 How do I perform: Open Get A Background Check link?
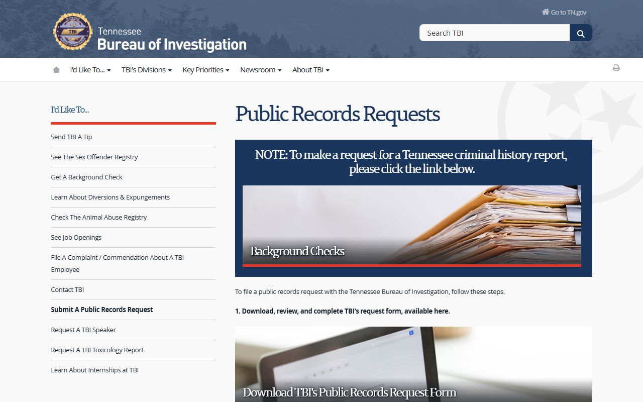point(86,177)
